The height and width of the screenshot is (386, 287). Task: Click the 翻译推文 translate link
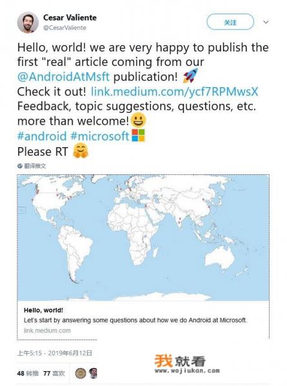(x=35, y=166)
